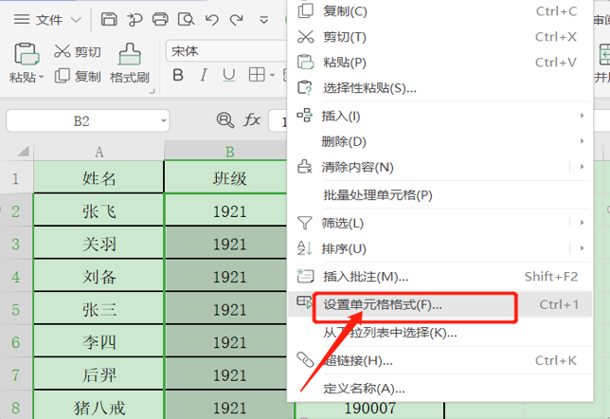Click the scissors icon beside 剪切(T)
Image resolution: width=610 pixels, height=419 pixels.
point(305,37)
